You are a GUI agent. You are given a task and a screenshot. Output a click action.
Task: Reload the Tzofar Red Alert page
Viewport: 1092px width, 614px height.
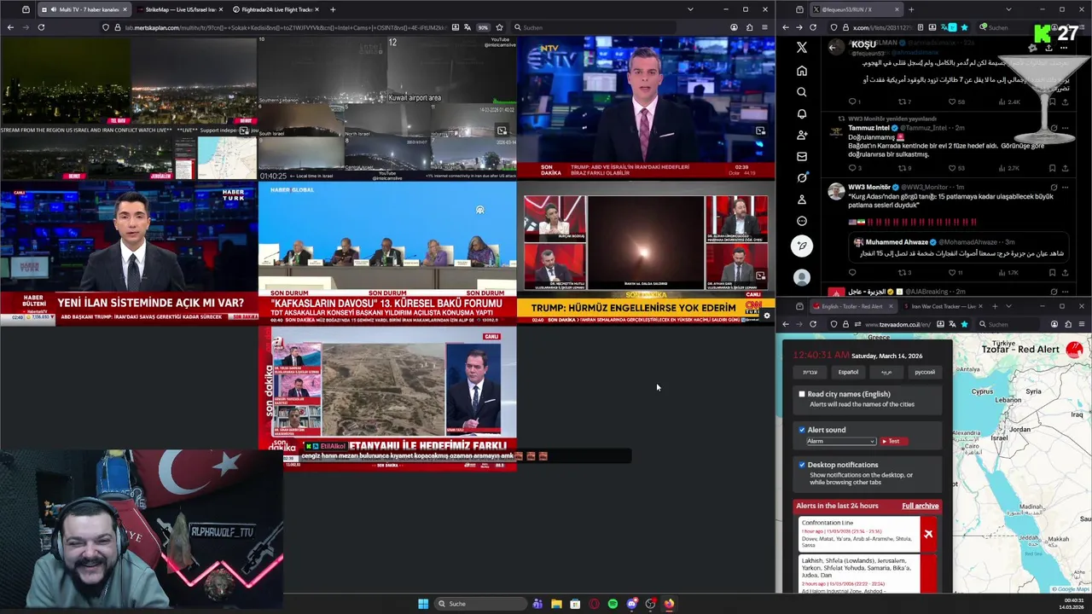[x=812, y=324]
